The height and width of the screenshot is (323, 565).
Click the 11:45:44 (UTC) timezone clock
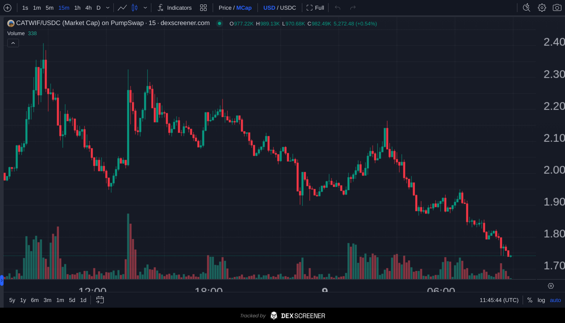[x=499, y=300]
